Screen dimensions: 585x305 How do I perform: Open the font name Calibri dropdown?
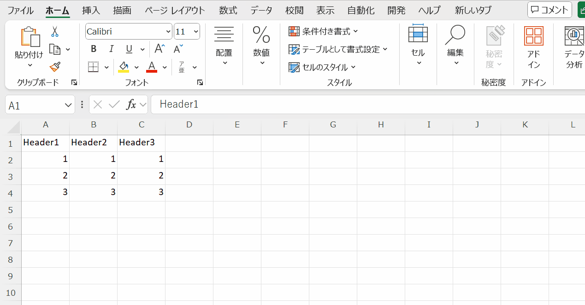(x=168, y=32)
